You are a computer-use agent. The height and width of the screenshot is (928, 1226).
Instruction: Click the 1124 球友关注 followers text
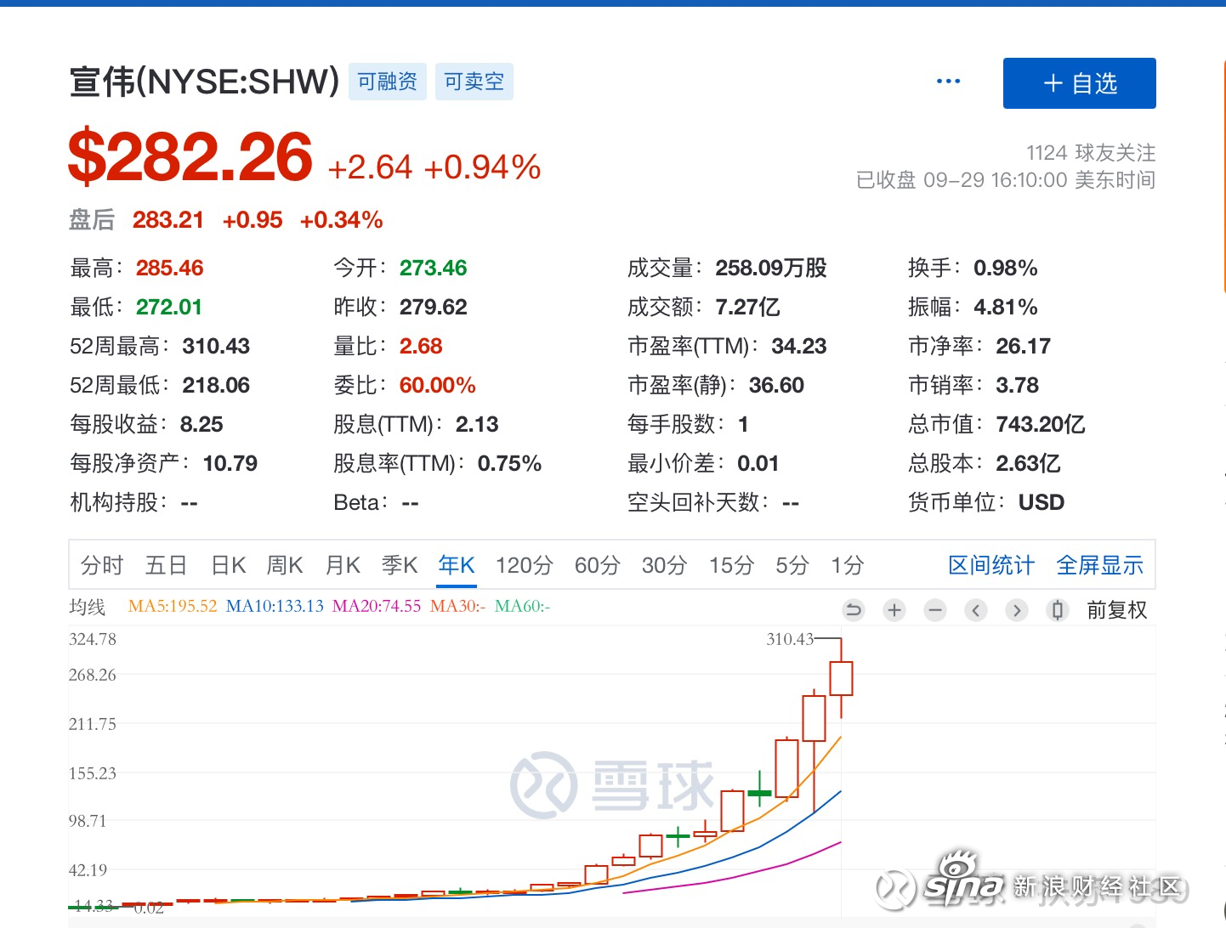1091,153
